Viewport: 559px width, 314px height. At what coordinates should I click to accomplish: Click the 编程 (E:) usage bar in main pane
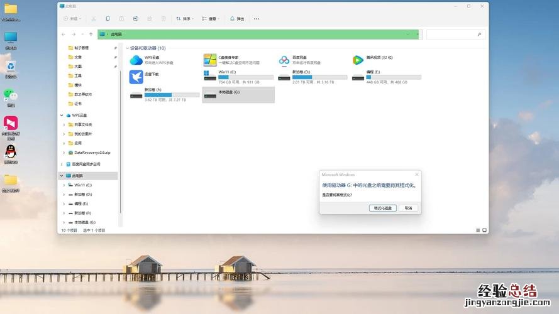tap(394, 77)
